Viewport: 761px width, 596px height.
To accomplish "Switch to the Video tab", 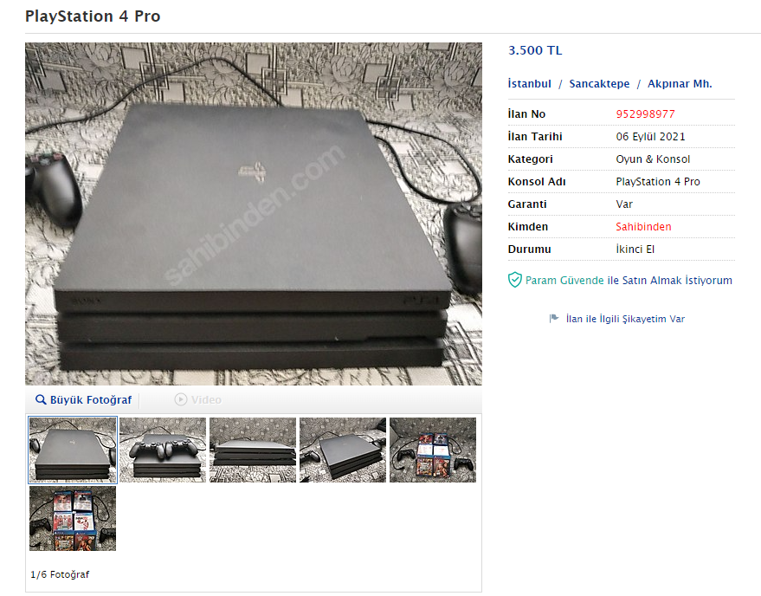I will coord(198,399).
